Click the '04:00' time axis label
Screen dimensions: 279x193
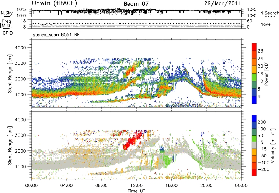pyautogui.click(x=66, y=186)
